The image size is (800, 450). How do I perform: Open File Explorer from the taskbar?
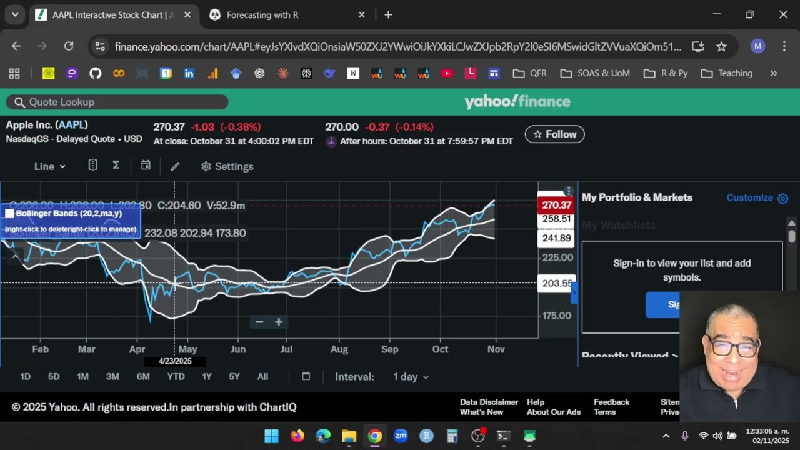[349, 436]
